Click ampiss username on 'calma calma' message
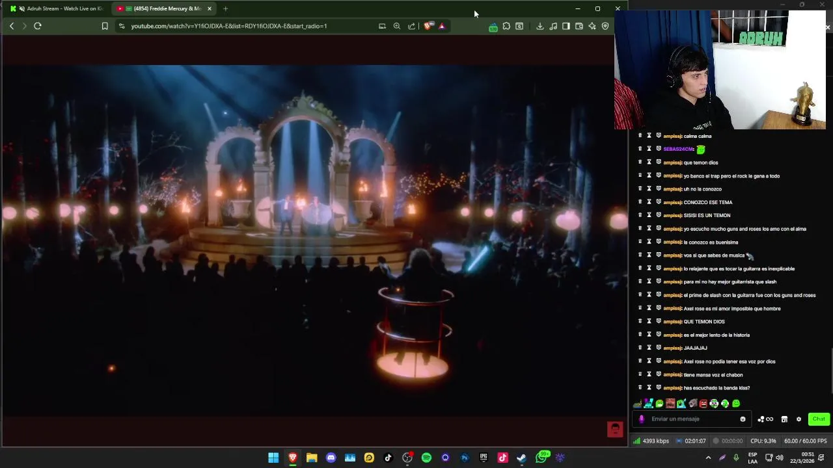This screenshot has width=833, height=468. (x=672, y=136)
